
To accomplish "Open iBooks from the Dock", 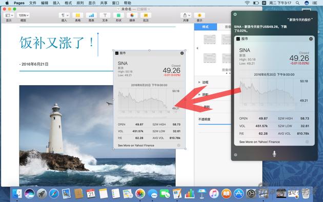I will tap(226, 194).
